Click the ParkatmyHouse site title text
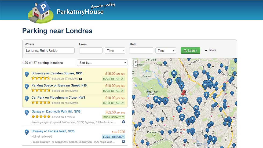 [80, 12]
